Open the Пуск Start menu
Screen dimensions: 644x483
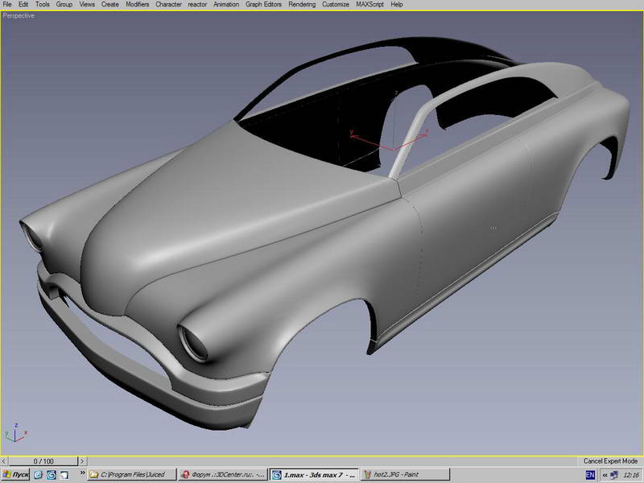coord(15,475)
